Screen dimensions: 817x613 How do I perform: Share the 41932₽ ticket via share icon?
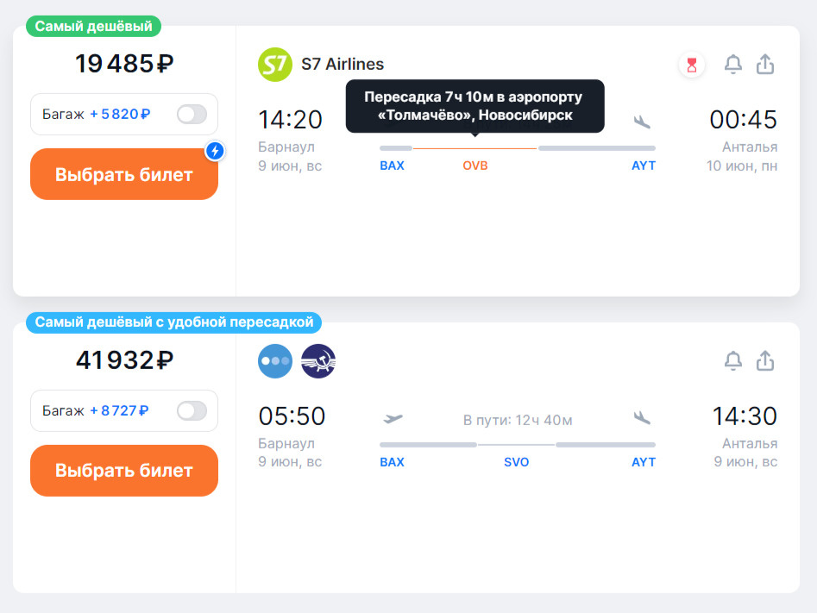click(x=765, y=360)
